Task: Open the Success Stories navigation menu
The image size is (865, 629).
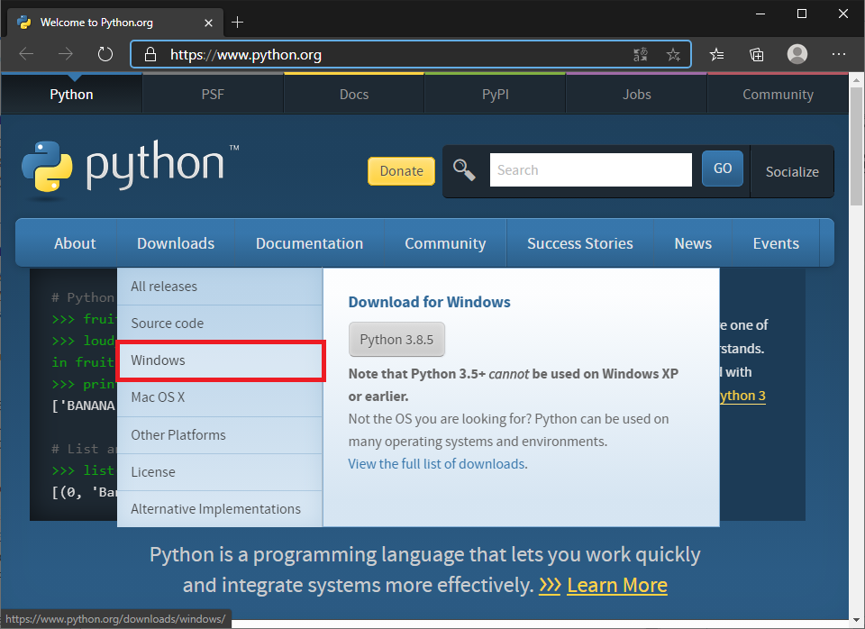Action: 579,243
